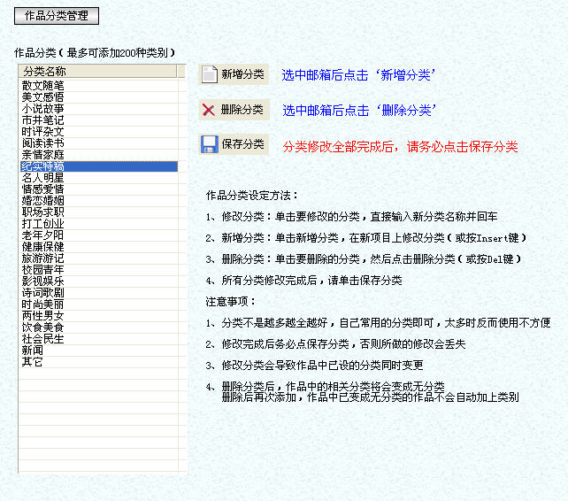The width and height of the screenshot is (568, 501).
Task: Click the red X icon for 删除分类
Action: pyautogui.click(x=208, y=110)
